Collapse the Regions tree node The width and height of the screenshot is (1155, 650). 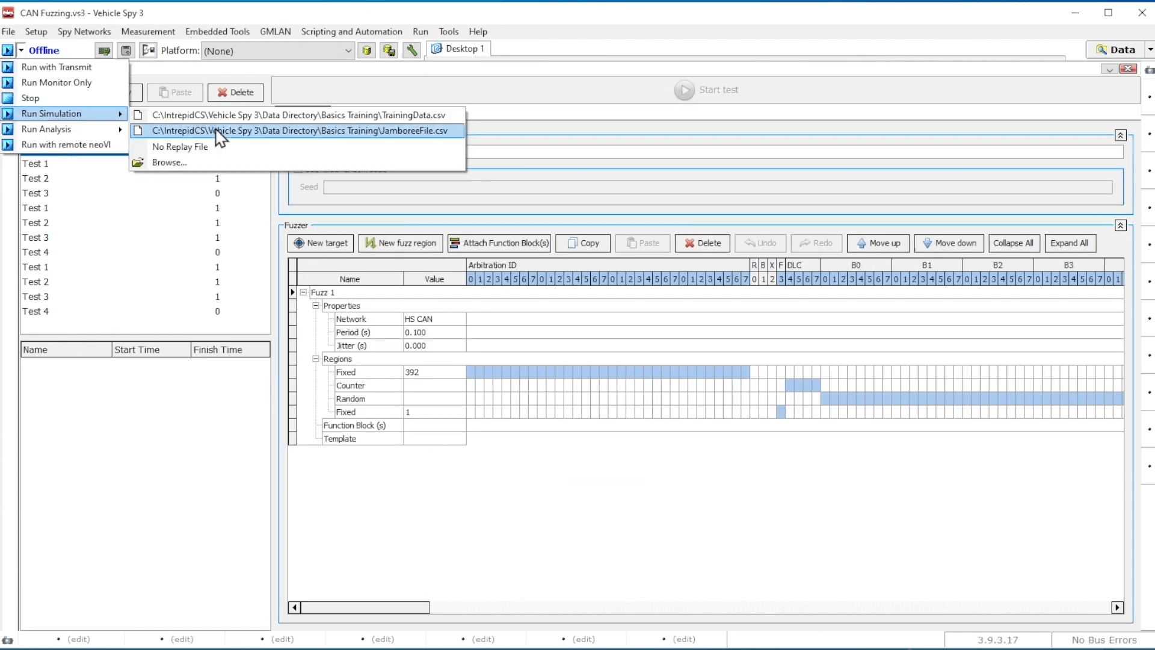[316, 359]
